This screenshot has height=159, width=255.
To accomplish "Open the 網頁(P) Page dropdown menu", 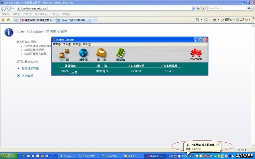I will (228, 20).
